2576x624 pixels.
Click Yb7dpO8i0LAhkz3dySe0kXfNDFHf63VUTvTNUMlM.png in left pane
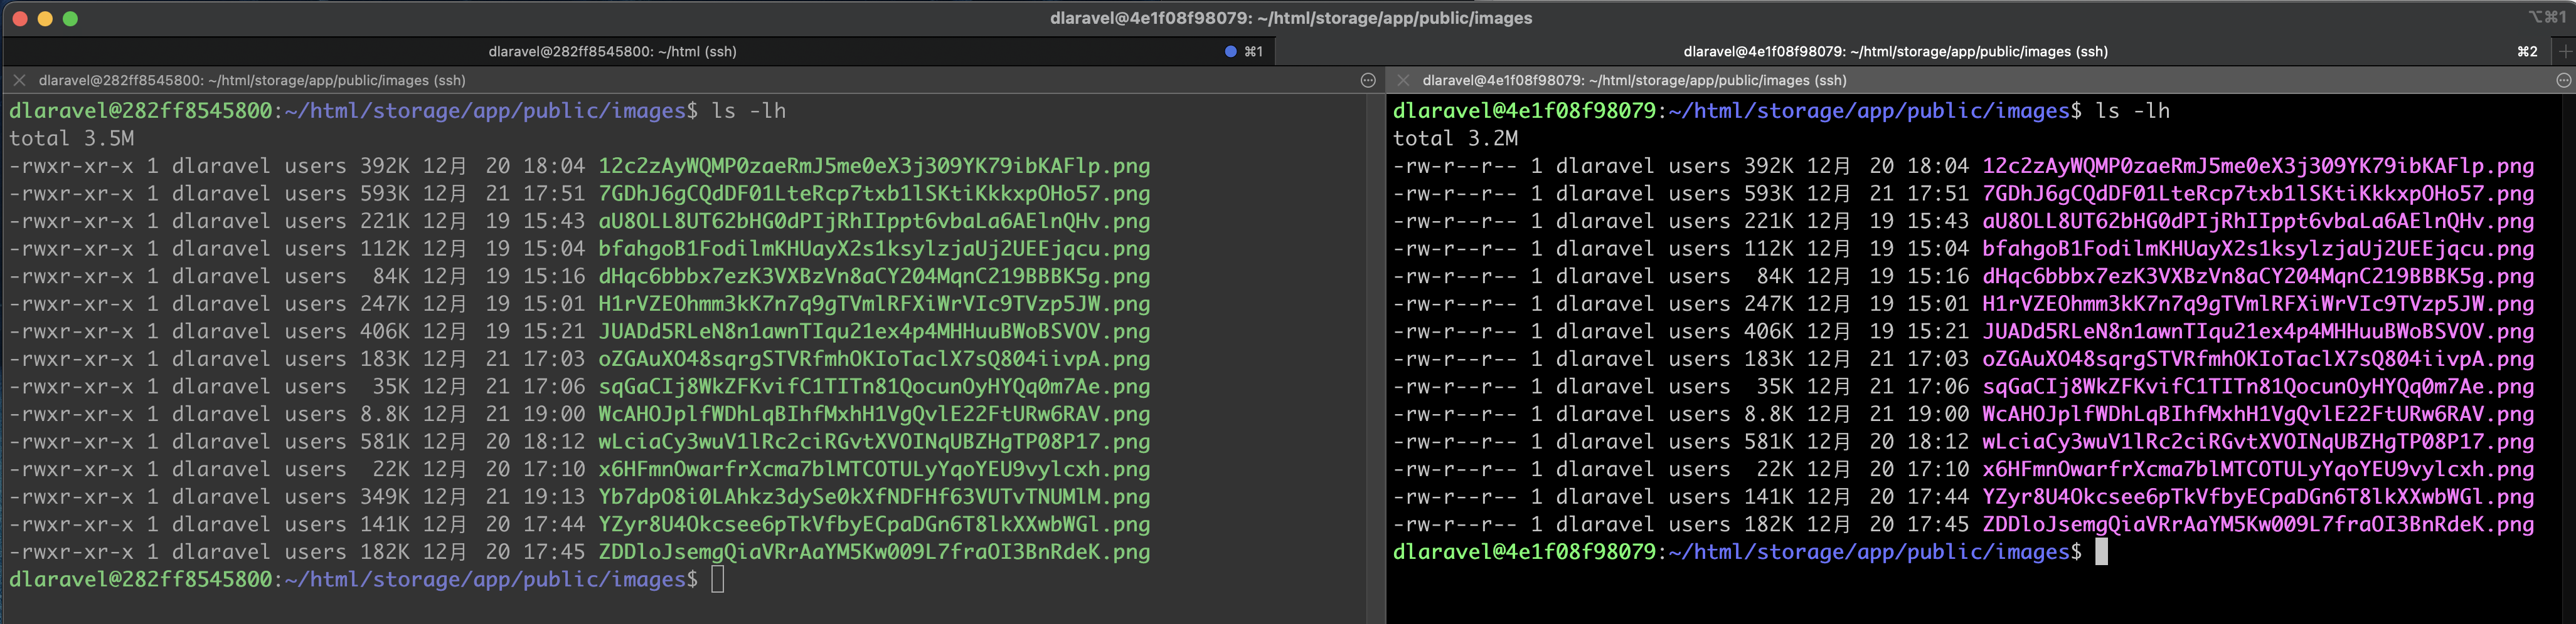click(874, 496)
